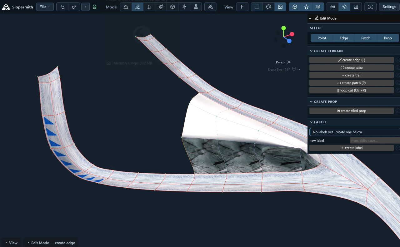The height and width of the screenshot is (247, 400).
Task: Select the Point selection tab
Action: 322,38
